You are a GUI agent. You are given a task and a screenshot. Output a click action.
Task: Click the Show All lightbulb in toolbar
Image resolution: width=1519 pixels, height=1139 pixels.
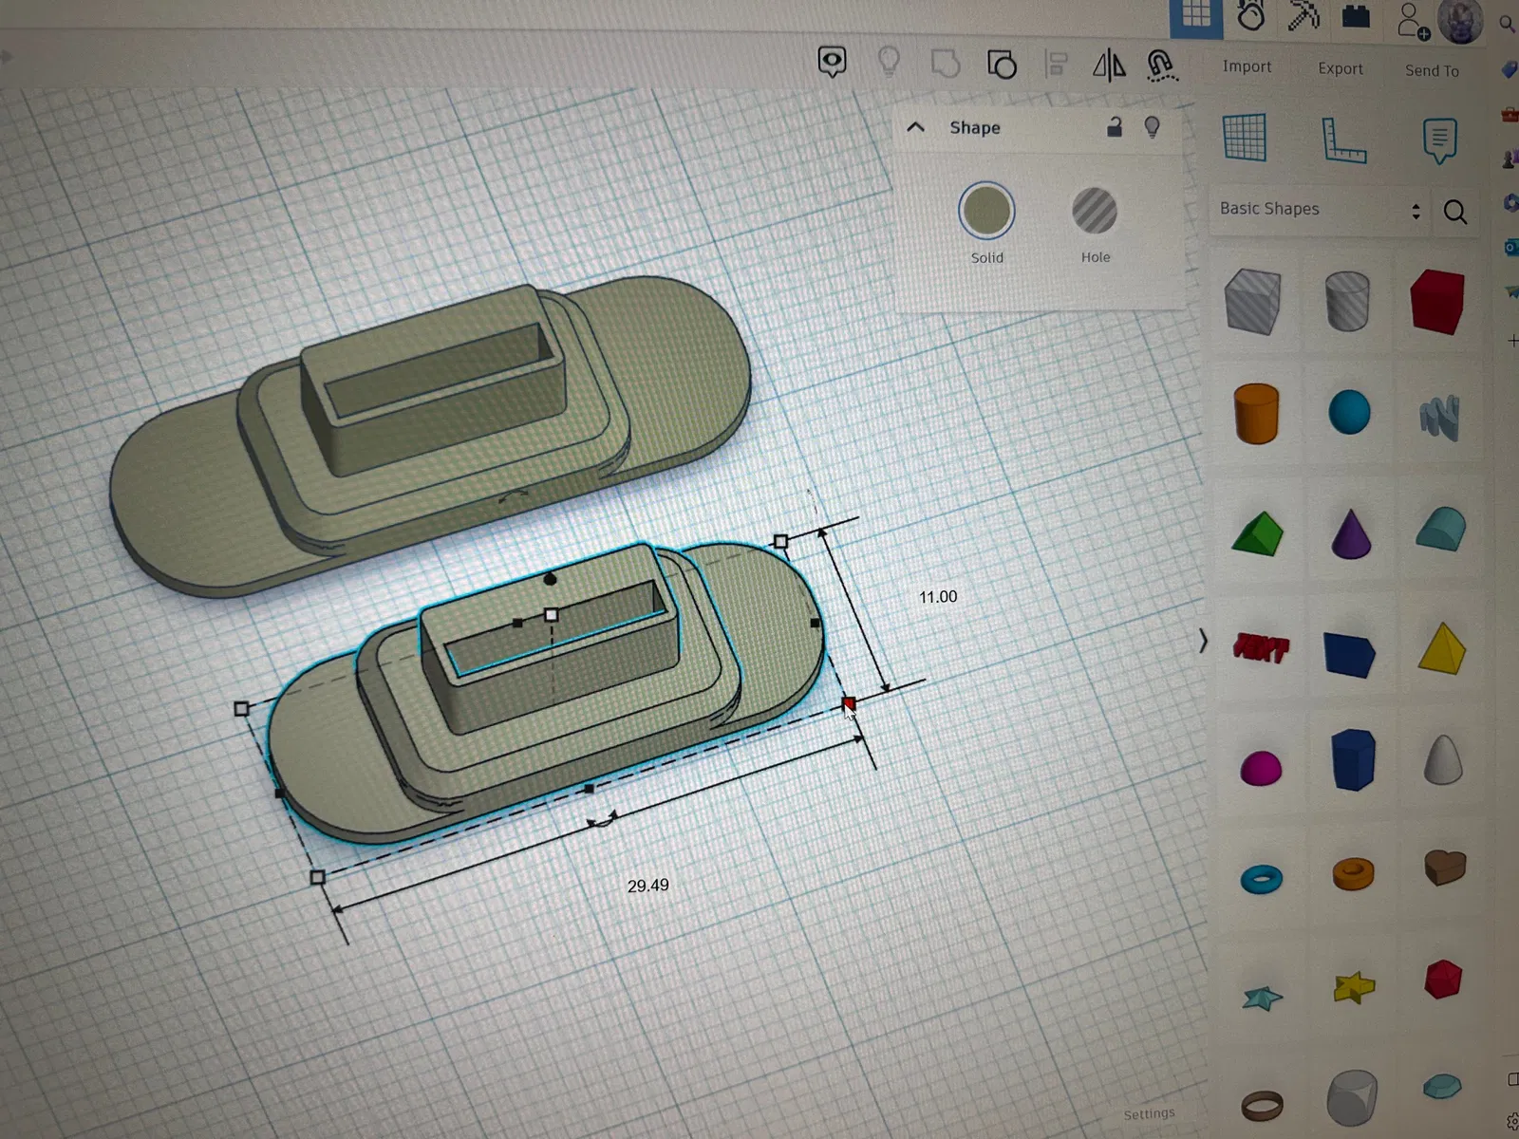coord(889,62)
